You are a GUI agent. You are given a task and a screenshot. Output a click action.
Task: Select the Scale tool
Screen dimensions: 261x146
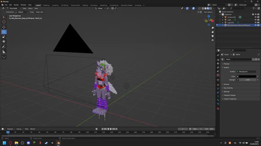coord(4,37)
